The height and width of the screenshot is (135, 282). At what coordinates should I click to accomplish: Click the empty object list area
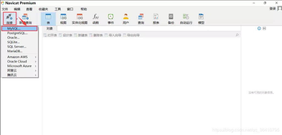pos(141,86)
